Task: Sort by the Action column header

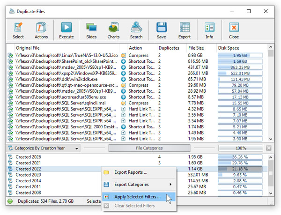Action: pyautogui.click(x=142, y=48)
